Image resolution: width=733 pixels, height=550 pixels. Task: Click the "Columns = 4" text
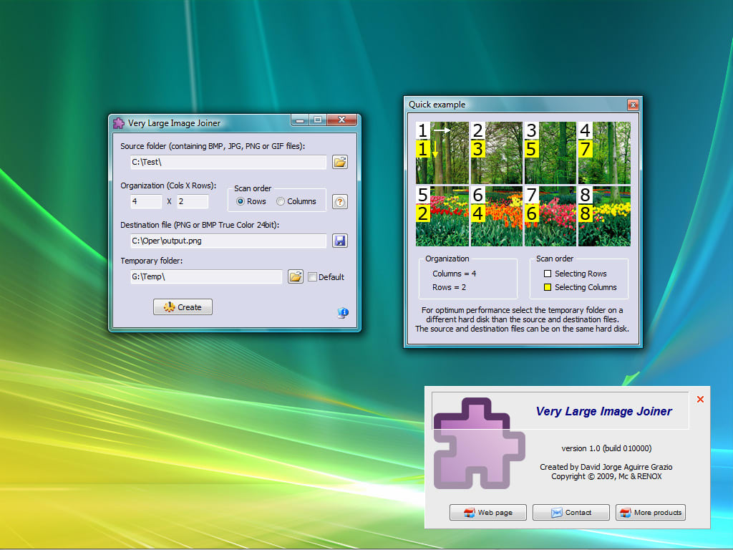tap(455, 274)
